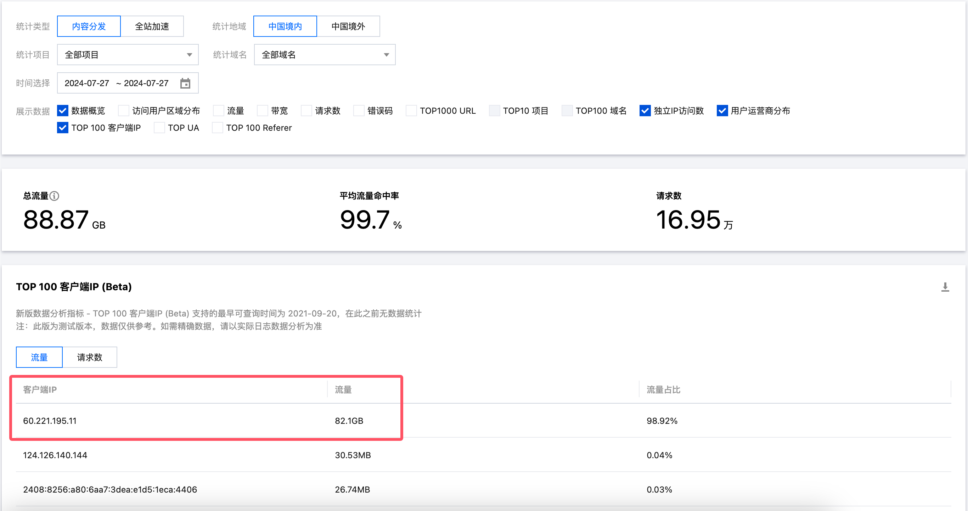Expand the 统计域名 全部域名 dropdown
This screenshot has width=968, height=511.
325,55
